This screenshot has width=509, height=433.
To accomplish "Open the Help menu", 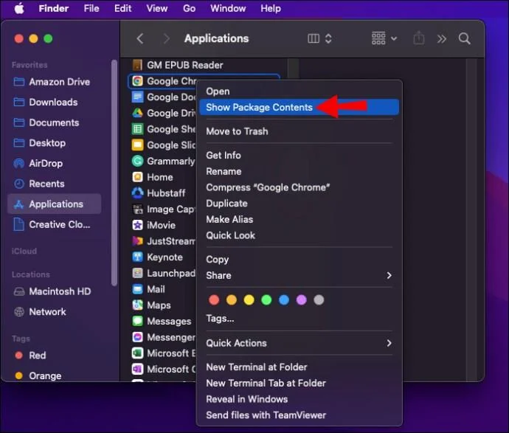I will tap(271, 8).
